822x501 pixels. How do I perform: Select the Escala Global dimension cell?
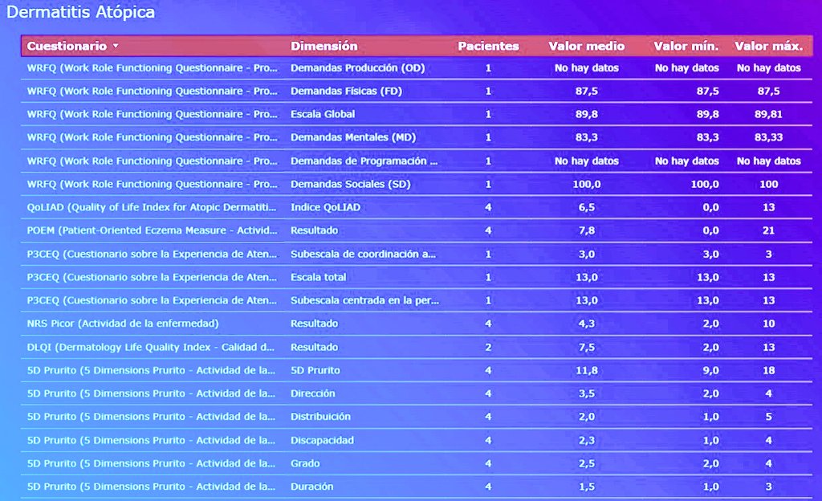(x=323, y=114)
